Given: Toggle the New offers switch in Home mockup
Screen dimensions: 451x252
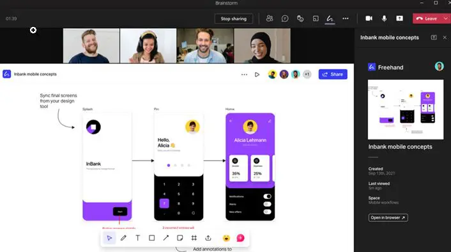Looking at the screenshot, I should 267,212.
